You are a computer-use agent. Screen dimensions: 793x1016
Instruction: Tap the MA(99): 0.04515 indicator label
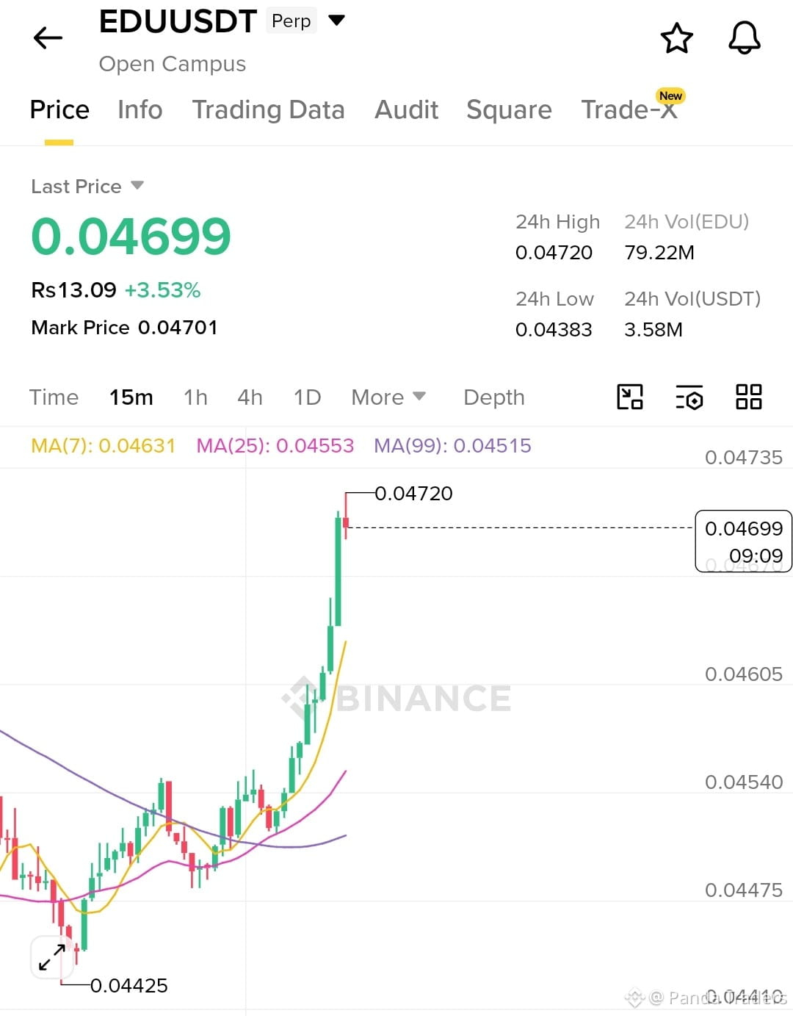[452, 445]
